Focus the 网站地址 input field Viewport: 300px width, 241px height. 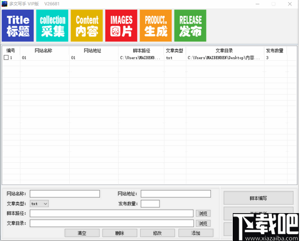[176, 194]
